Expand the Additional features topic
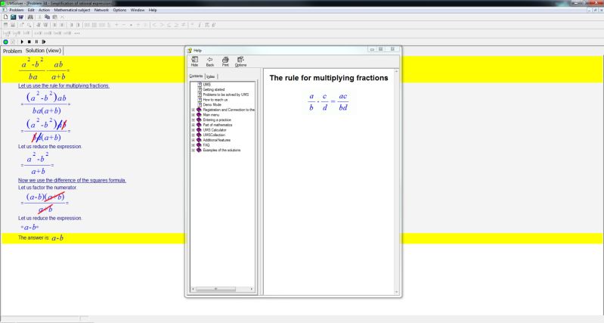The width and height of the screenshot is (604, 323). (x=194, y=140)
